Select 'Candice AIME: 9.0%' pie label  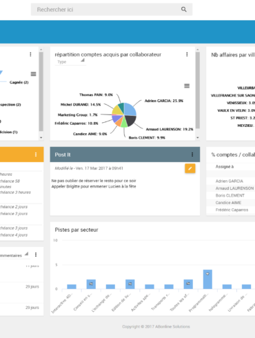point(90,134)
